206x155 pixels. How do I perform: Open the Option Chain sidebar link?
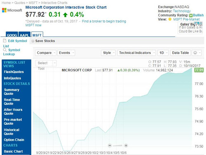click(x=14, y=140)
